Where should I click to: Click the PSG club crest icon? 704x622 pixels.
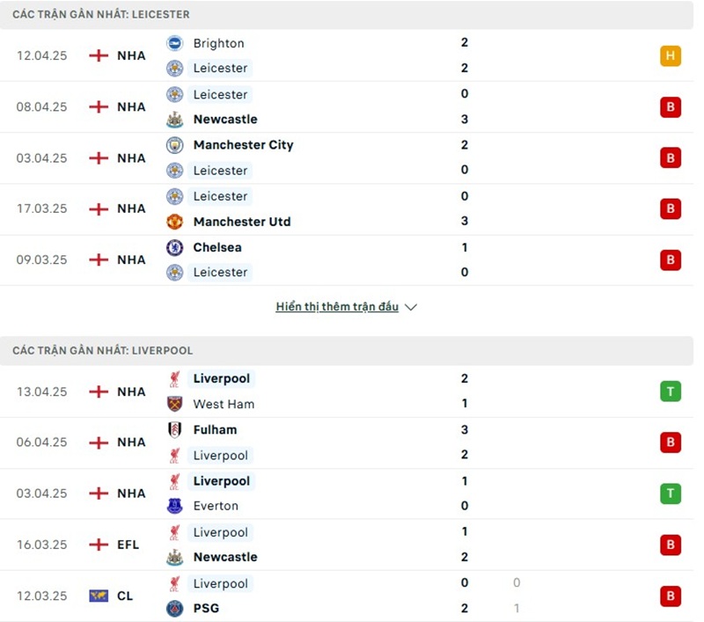pyautogui.click(x=175, y=608)
